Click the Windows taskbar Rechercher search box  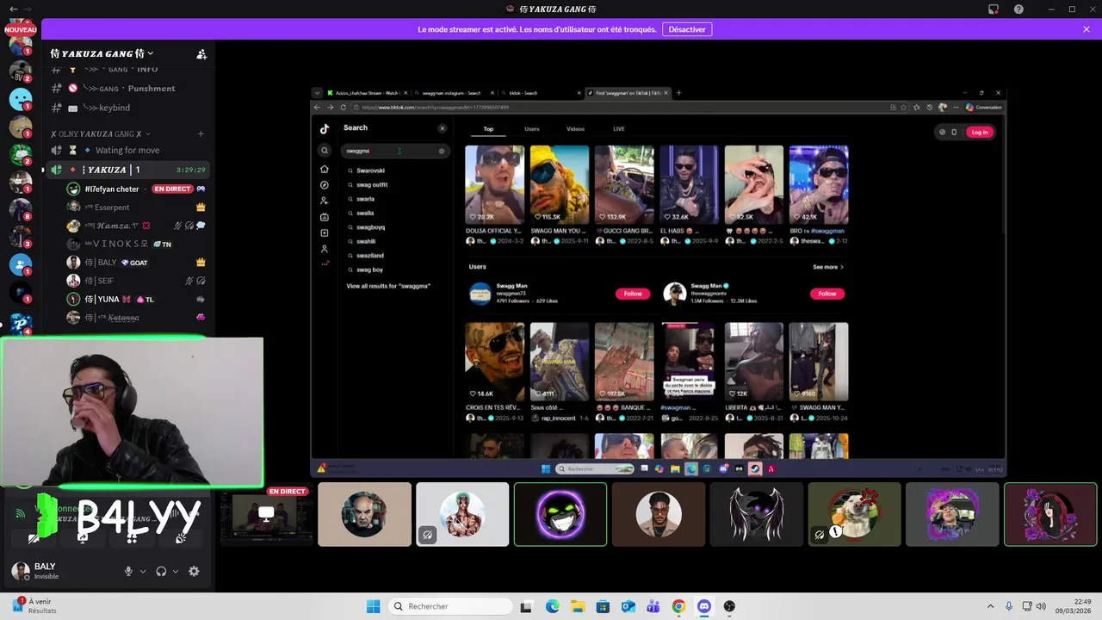point(449,606)
